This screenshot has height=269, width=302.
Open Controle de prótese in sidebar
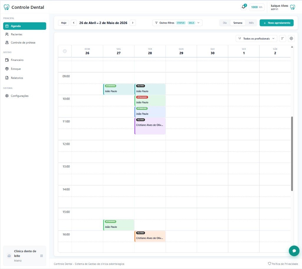point(25,42)
